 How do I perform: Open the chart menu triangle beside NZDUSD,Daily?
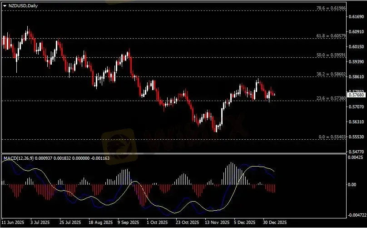[5, 6]
